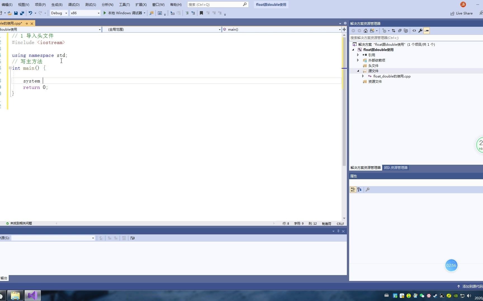Open the 调试(D) menu
Viewport: 483px width, 301px height.
pyautogui.click(x=74, y=4)
